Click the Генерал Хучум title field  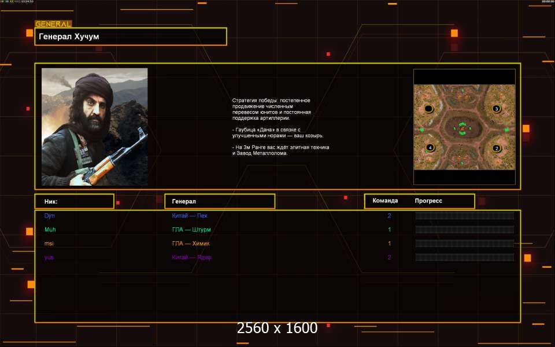click(131, 36)
